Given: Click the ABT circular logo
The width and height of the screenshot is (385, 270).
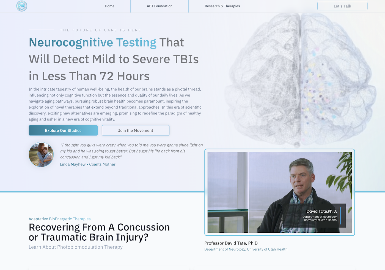Looking at the screenshot, I should (22, 6).
